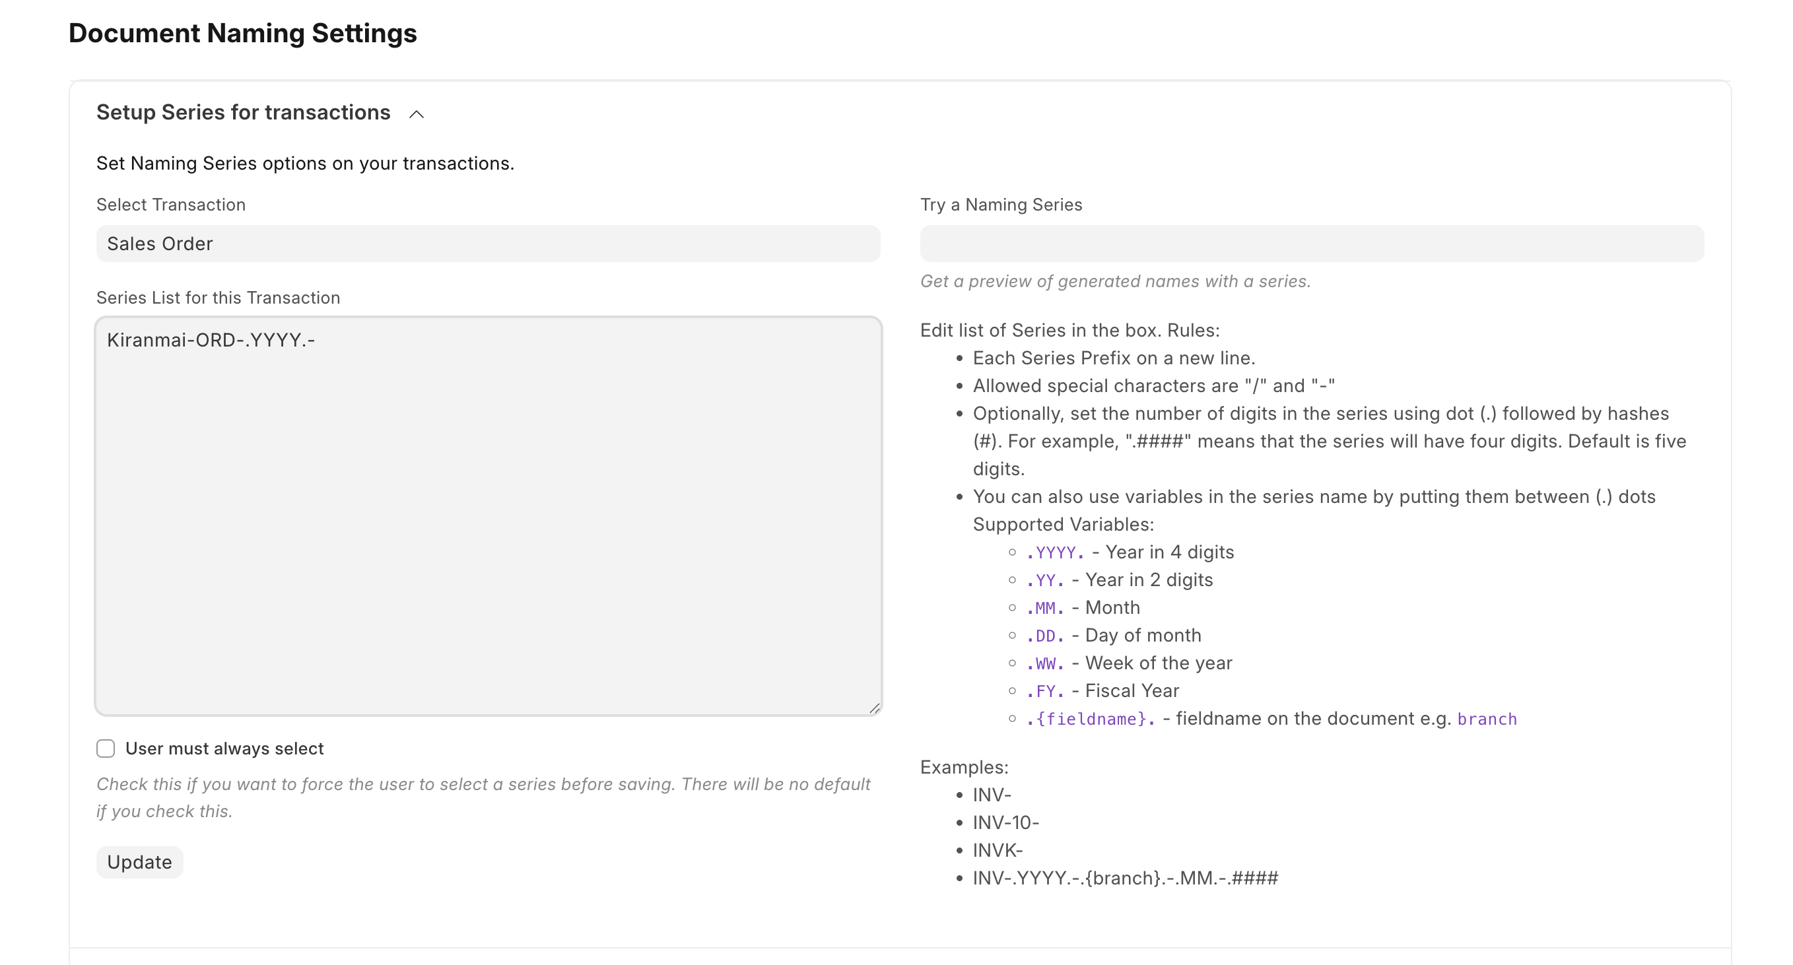Click the Get a preview of generated names hint
Viewport: 1793px width, 965px height.
click(1115, 281)
